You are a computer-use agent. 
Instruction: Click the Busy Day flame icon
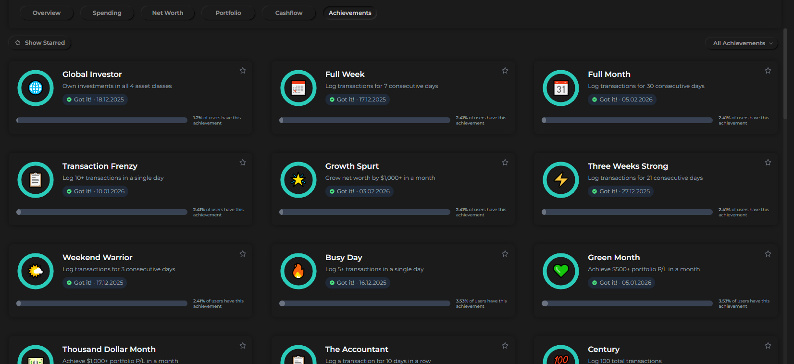click(298, 271)
